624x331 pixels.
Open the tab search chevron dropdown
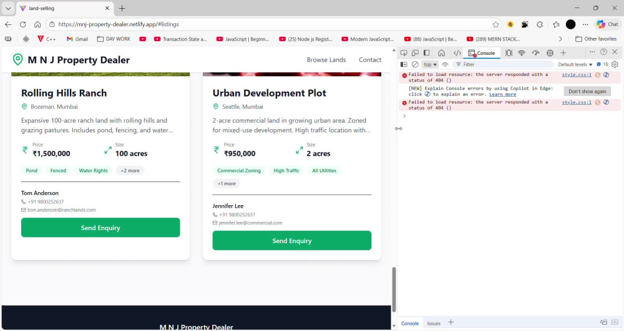[8, 8]
